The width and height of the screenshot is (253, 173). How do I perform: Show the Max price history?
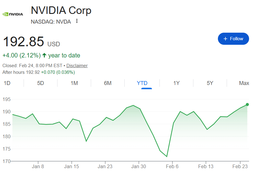[244, 83]
